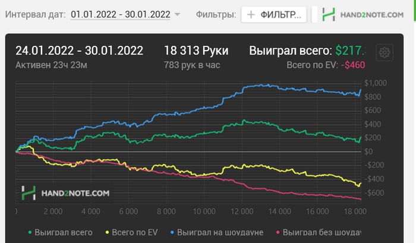Viewport: 416px width, 243px height.
Task: Click the '18 313 Руки' hands count
Action: pyautogui.click(x=196, y=51)
